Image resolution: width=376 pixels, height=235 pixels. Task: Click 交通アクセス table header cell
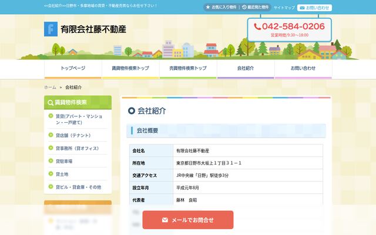pyautogui.click(x=152, y=175)
